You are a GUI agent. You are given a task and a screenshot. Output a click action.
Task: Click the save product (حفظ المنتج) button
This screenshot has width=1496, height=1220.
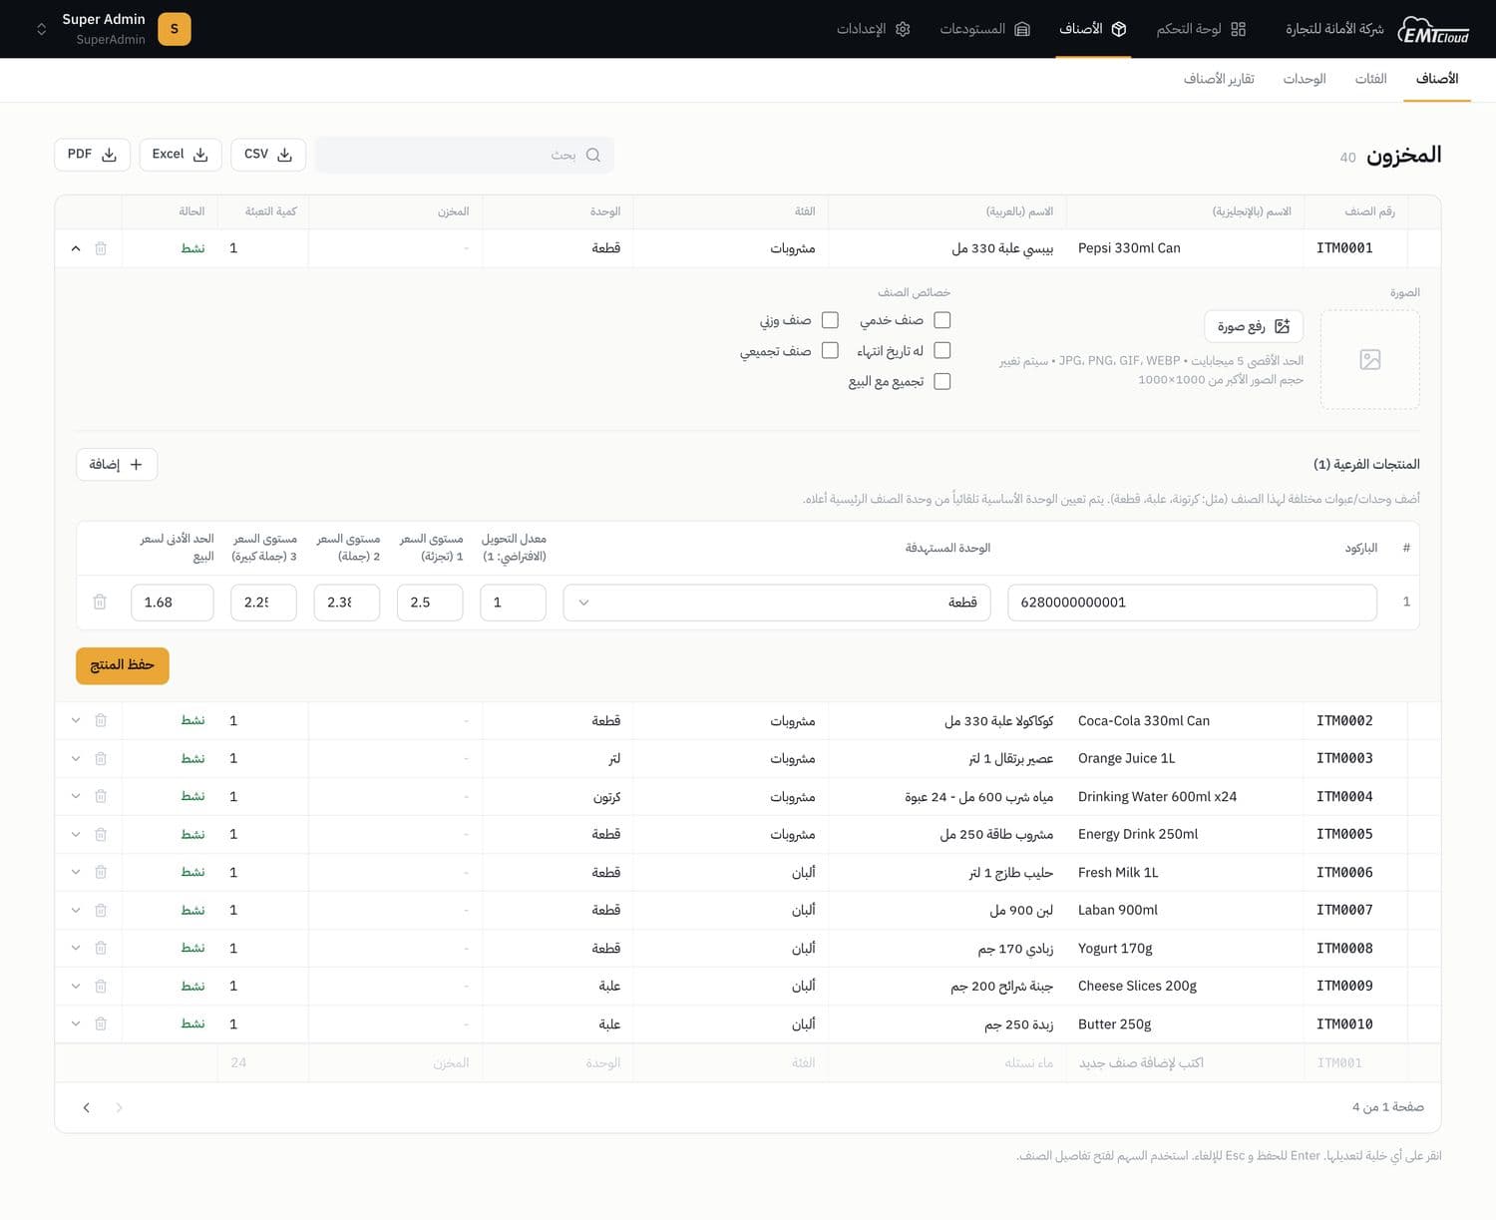pyautogui.click(x=123, y=665)
